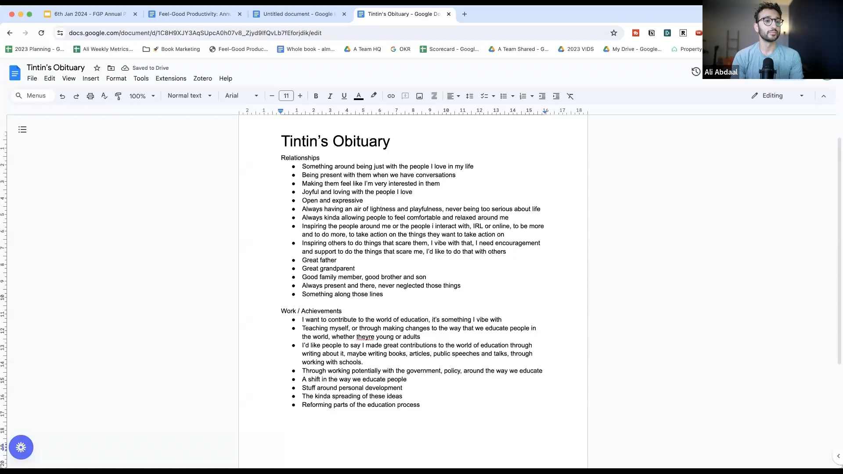
Task: Star the Tintin's Obituary document
Action: (97, 68)
